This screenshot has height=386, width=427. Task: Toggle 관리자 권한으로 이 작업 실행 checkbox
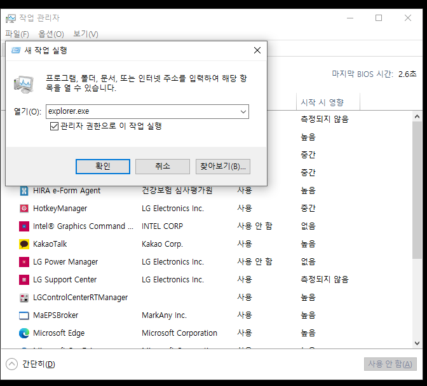click(54, 126)
